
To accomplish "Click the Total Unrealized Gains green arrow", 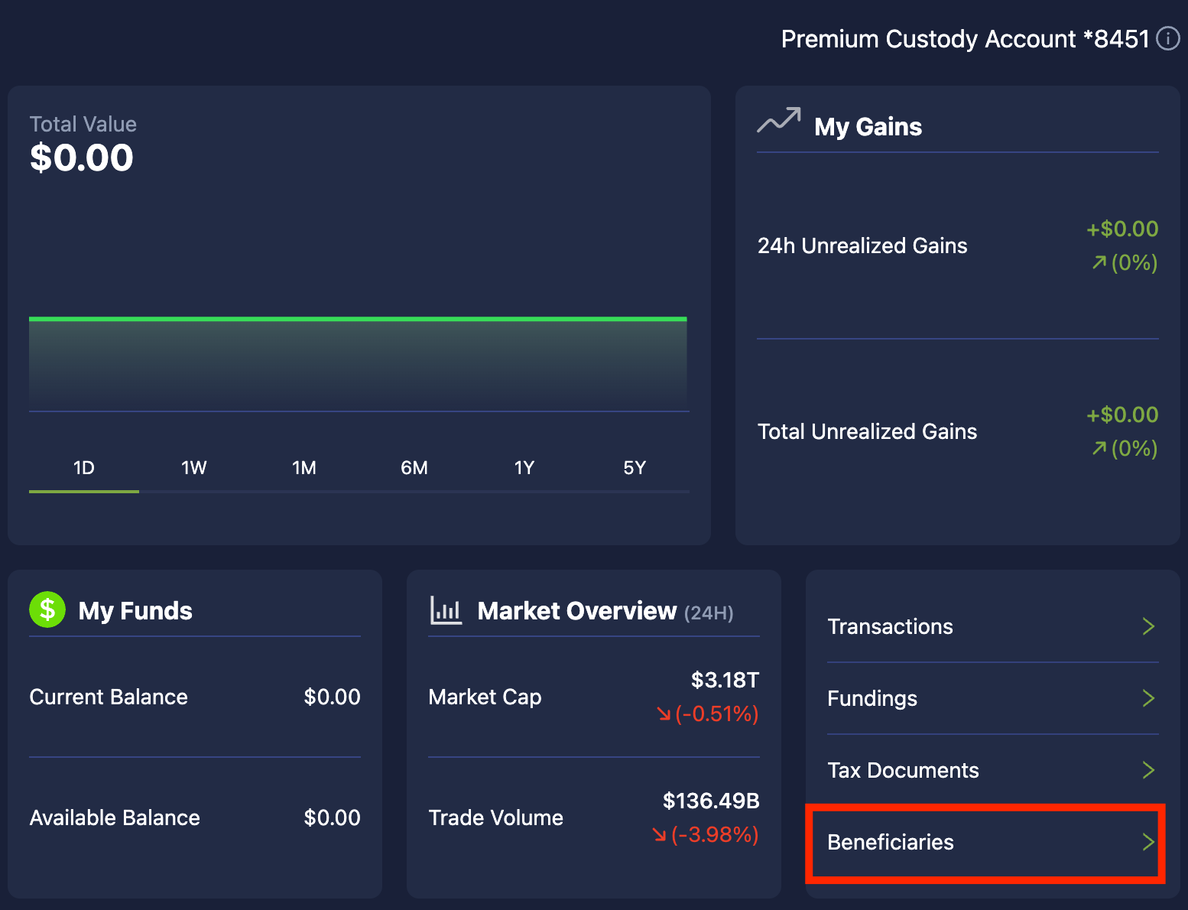I will [1099, 449].
